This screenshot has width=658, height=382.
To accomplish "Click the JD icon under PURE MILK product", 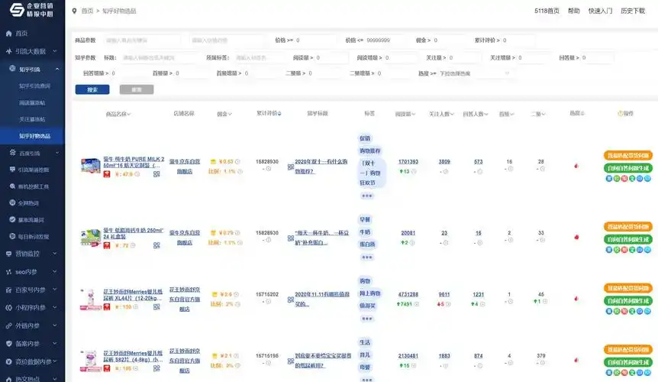I will 107,174.
